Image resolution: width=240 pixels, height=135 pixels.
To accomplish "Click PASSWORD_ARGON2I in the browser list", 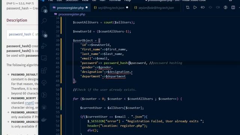I will point(24,112).
